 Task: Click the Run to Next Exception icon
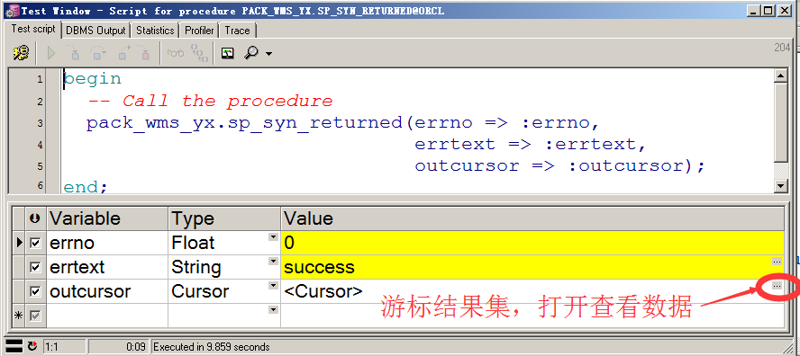click(144, 52)
